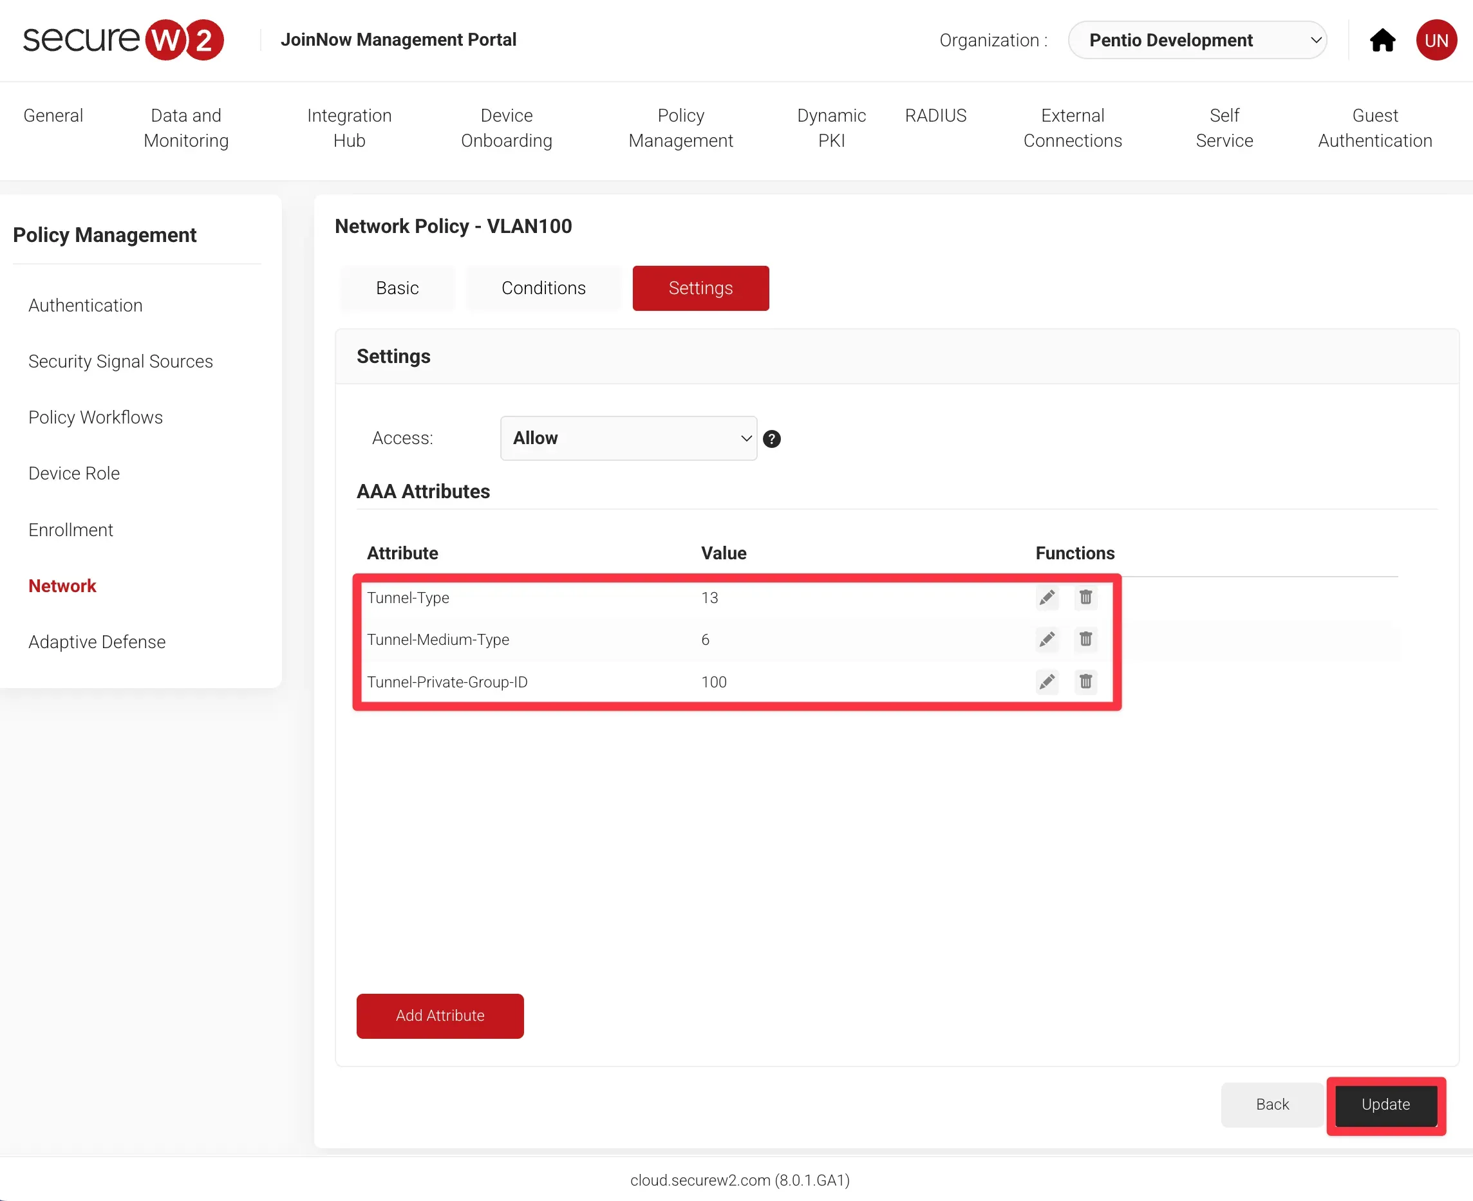Open the Policy Management top menu
The image size is (1473, 1201).
pyautogui.click(x=680, y=128)
